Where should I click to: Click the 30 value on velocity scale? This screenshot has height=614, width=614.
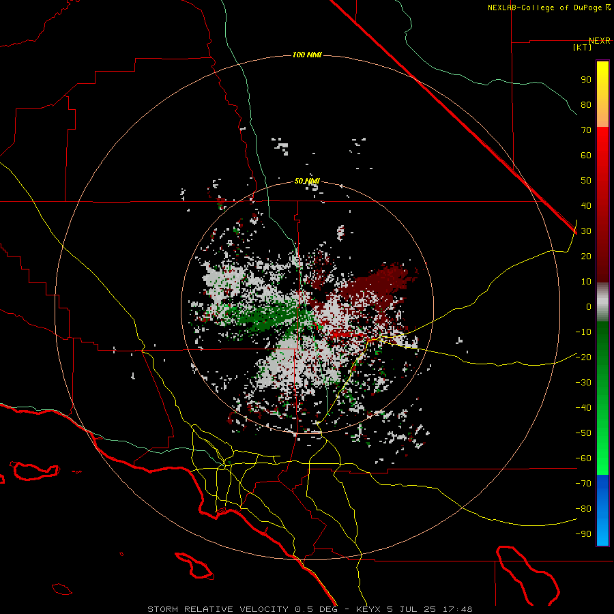tap(586, 231)
